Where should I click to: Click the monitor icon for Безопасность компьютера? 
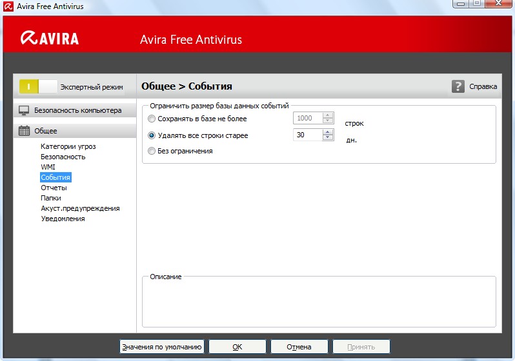click(x=24, y=111)
